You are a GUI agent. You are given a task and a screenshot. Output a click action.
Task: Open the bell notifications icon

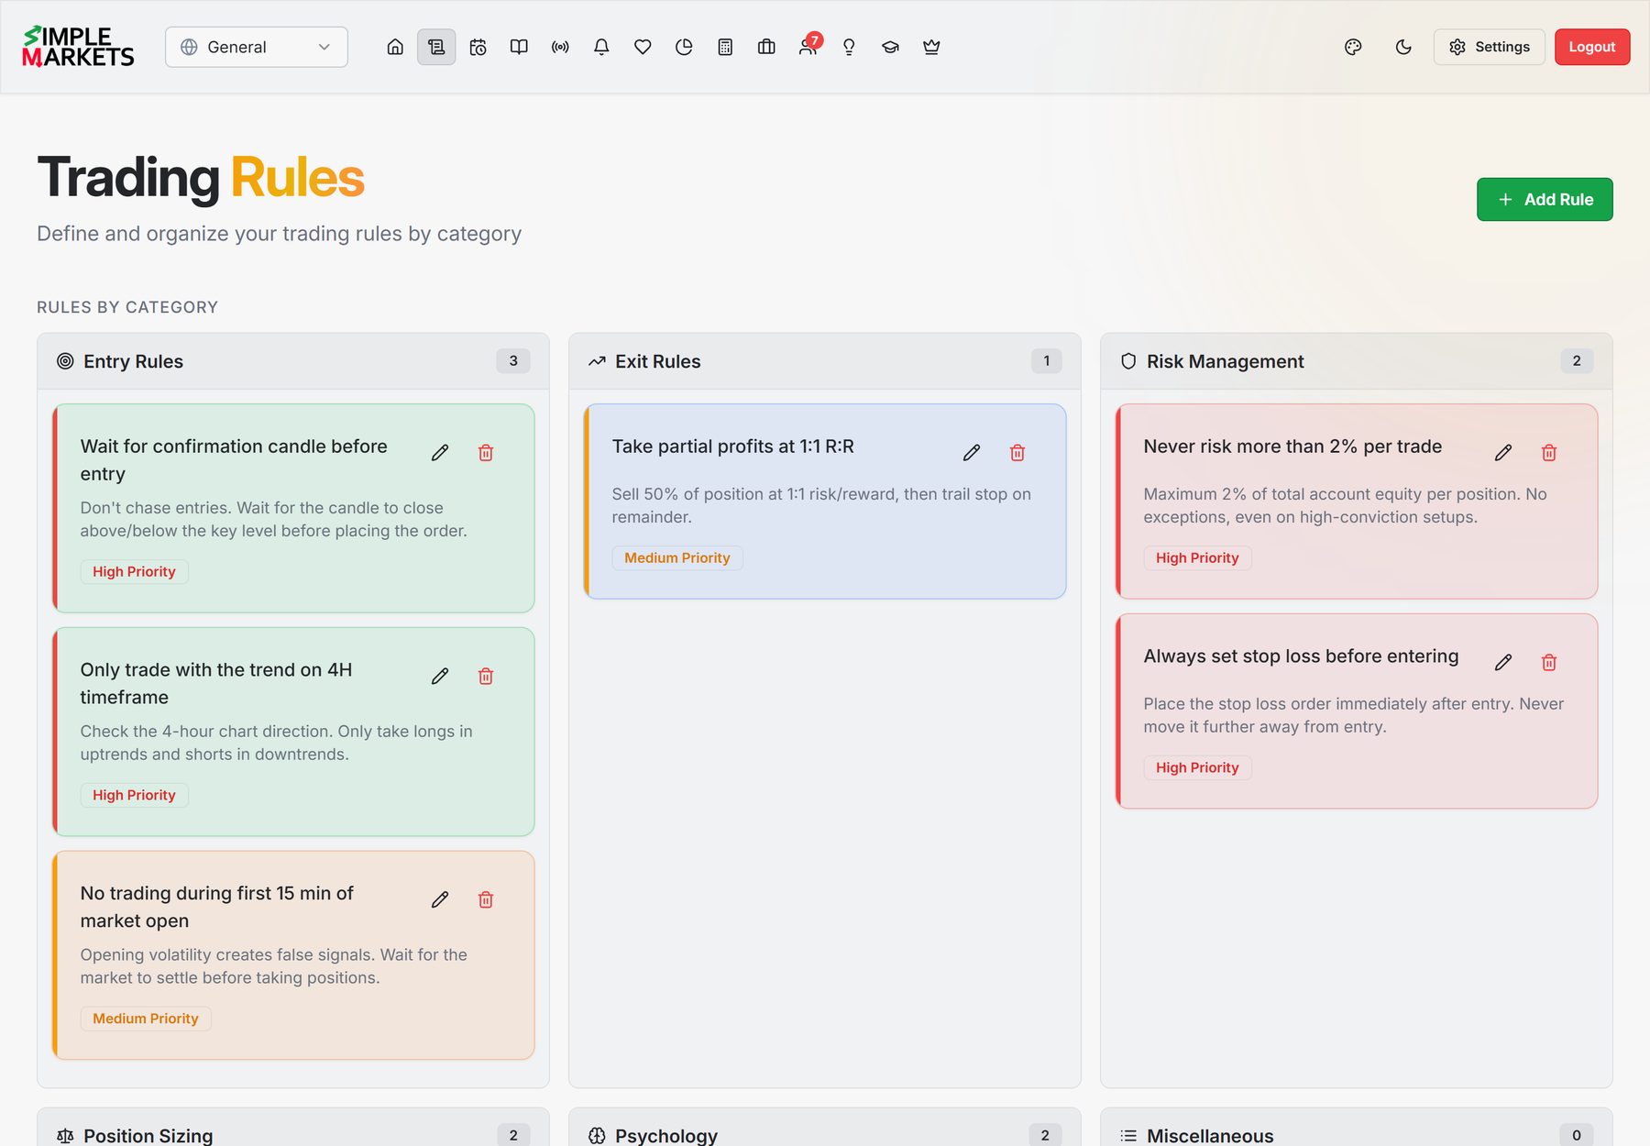pyautogui.click(x=601, y=47)
